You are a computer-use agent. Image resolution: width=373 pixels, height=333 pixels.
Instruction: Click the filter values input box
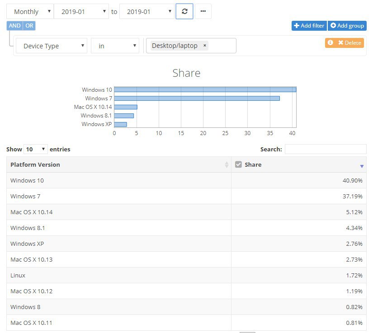pyautogui.click(x=191, y=46)
